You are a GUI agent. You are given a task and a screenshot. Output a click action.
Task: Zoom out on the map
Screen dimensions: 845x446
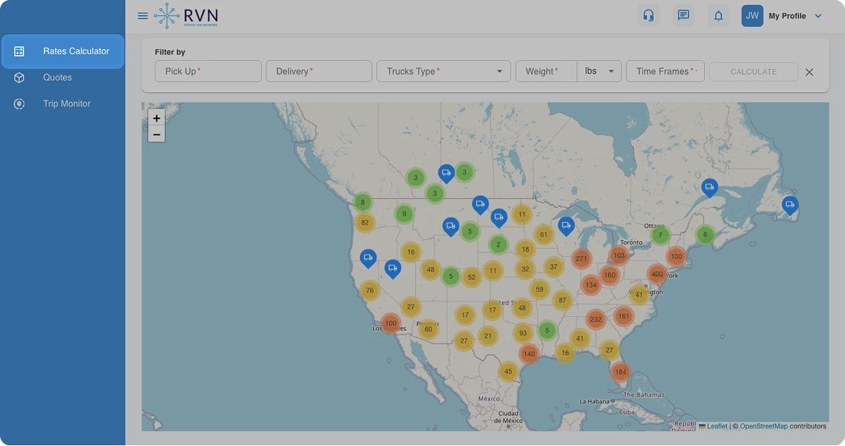point(156,134)
